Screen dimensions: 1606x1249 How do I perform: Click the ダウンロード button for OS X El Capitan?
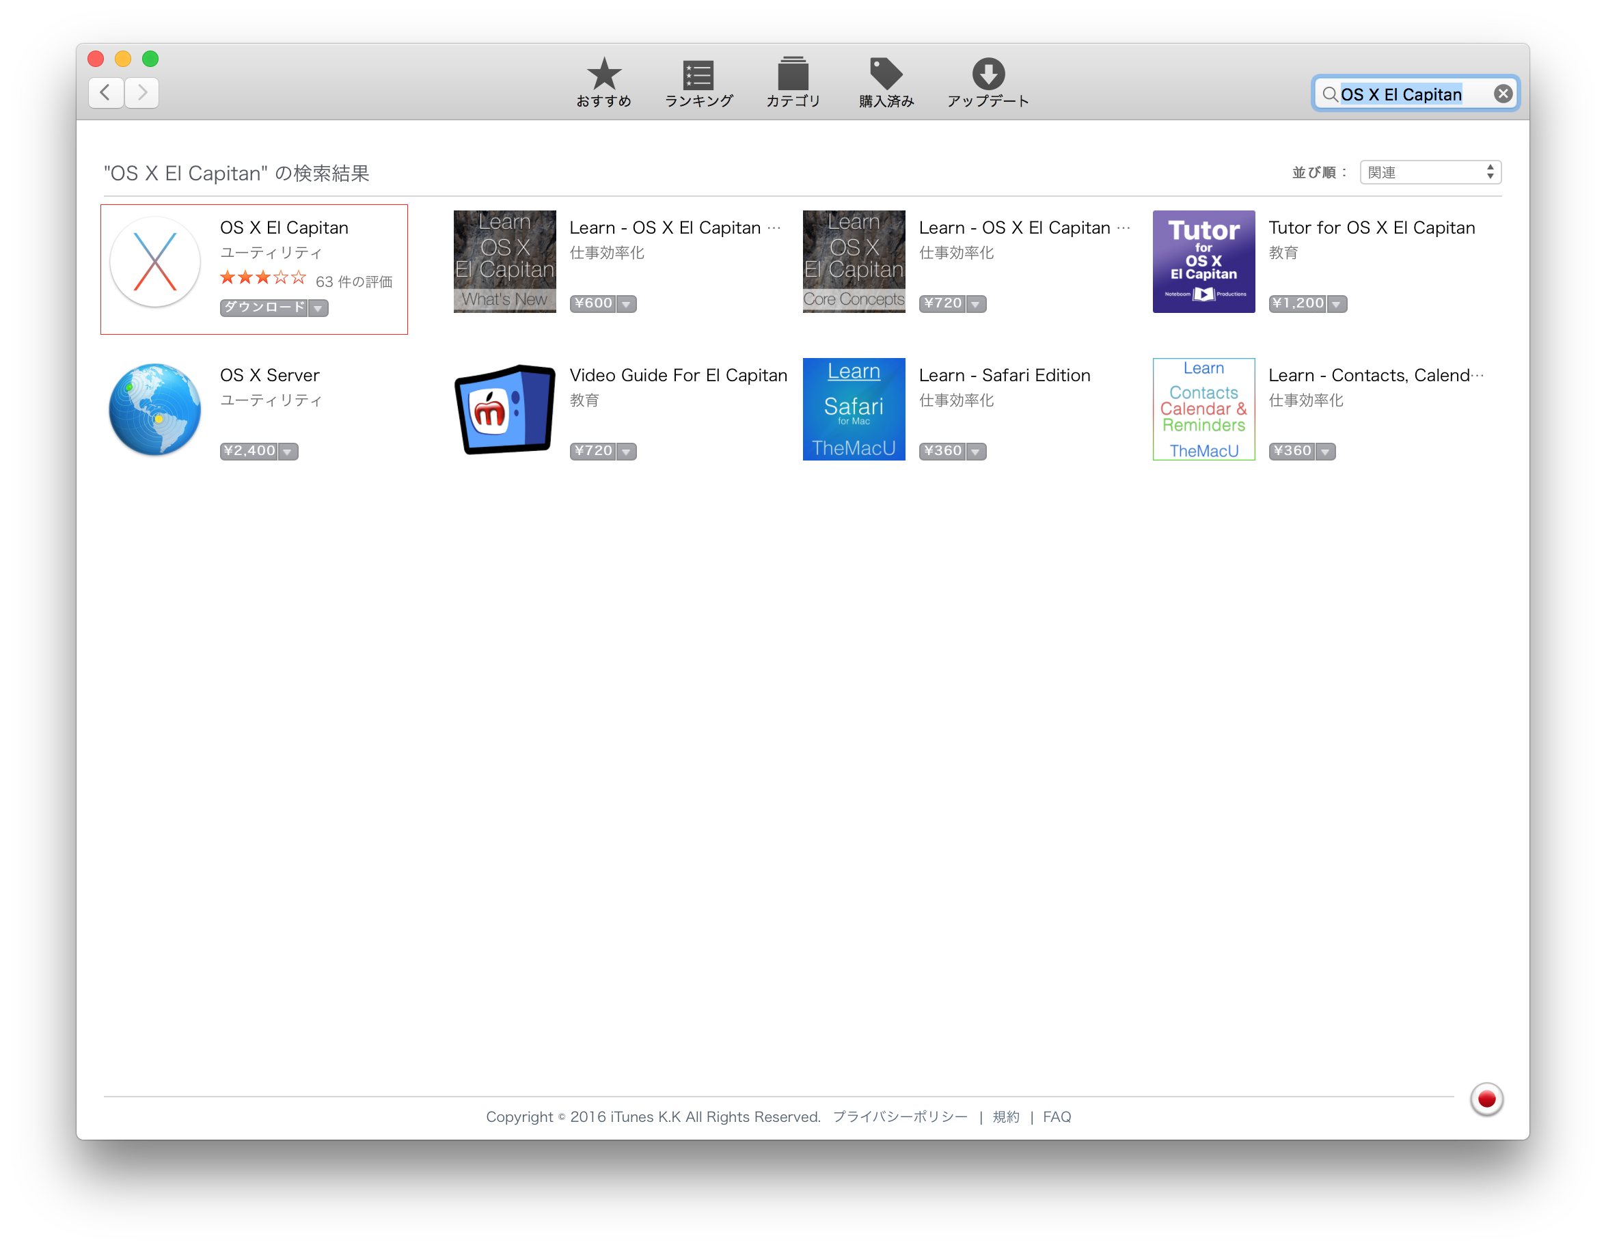click(x=264, y=307)
